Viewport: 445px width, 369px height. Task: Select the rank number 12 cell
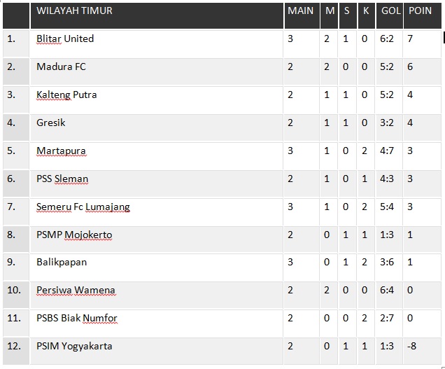(x=13, y=347)
